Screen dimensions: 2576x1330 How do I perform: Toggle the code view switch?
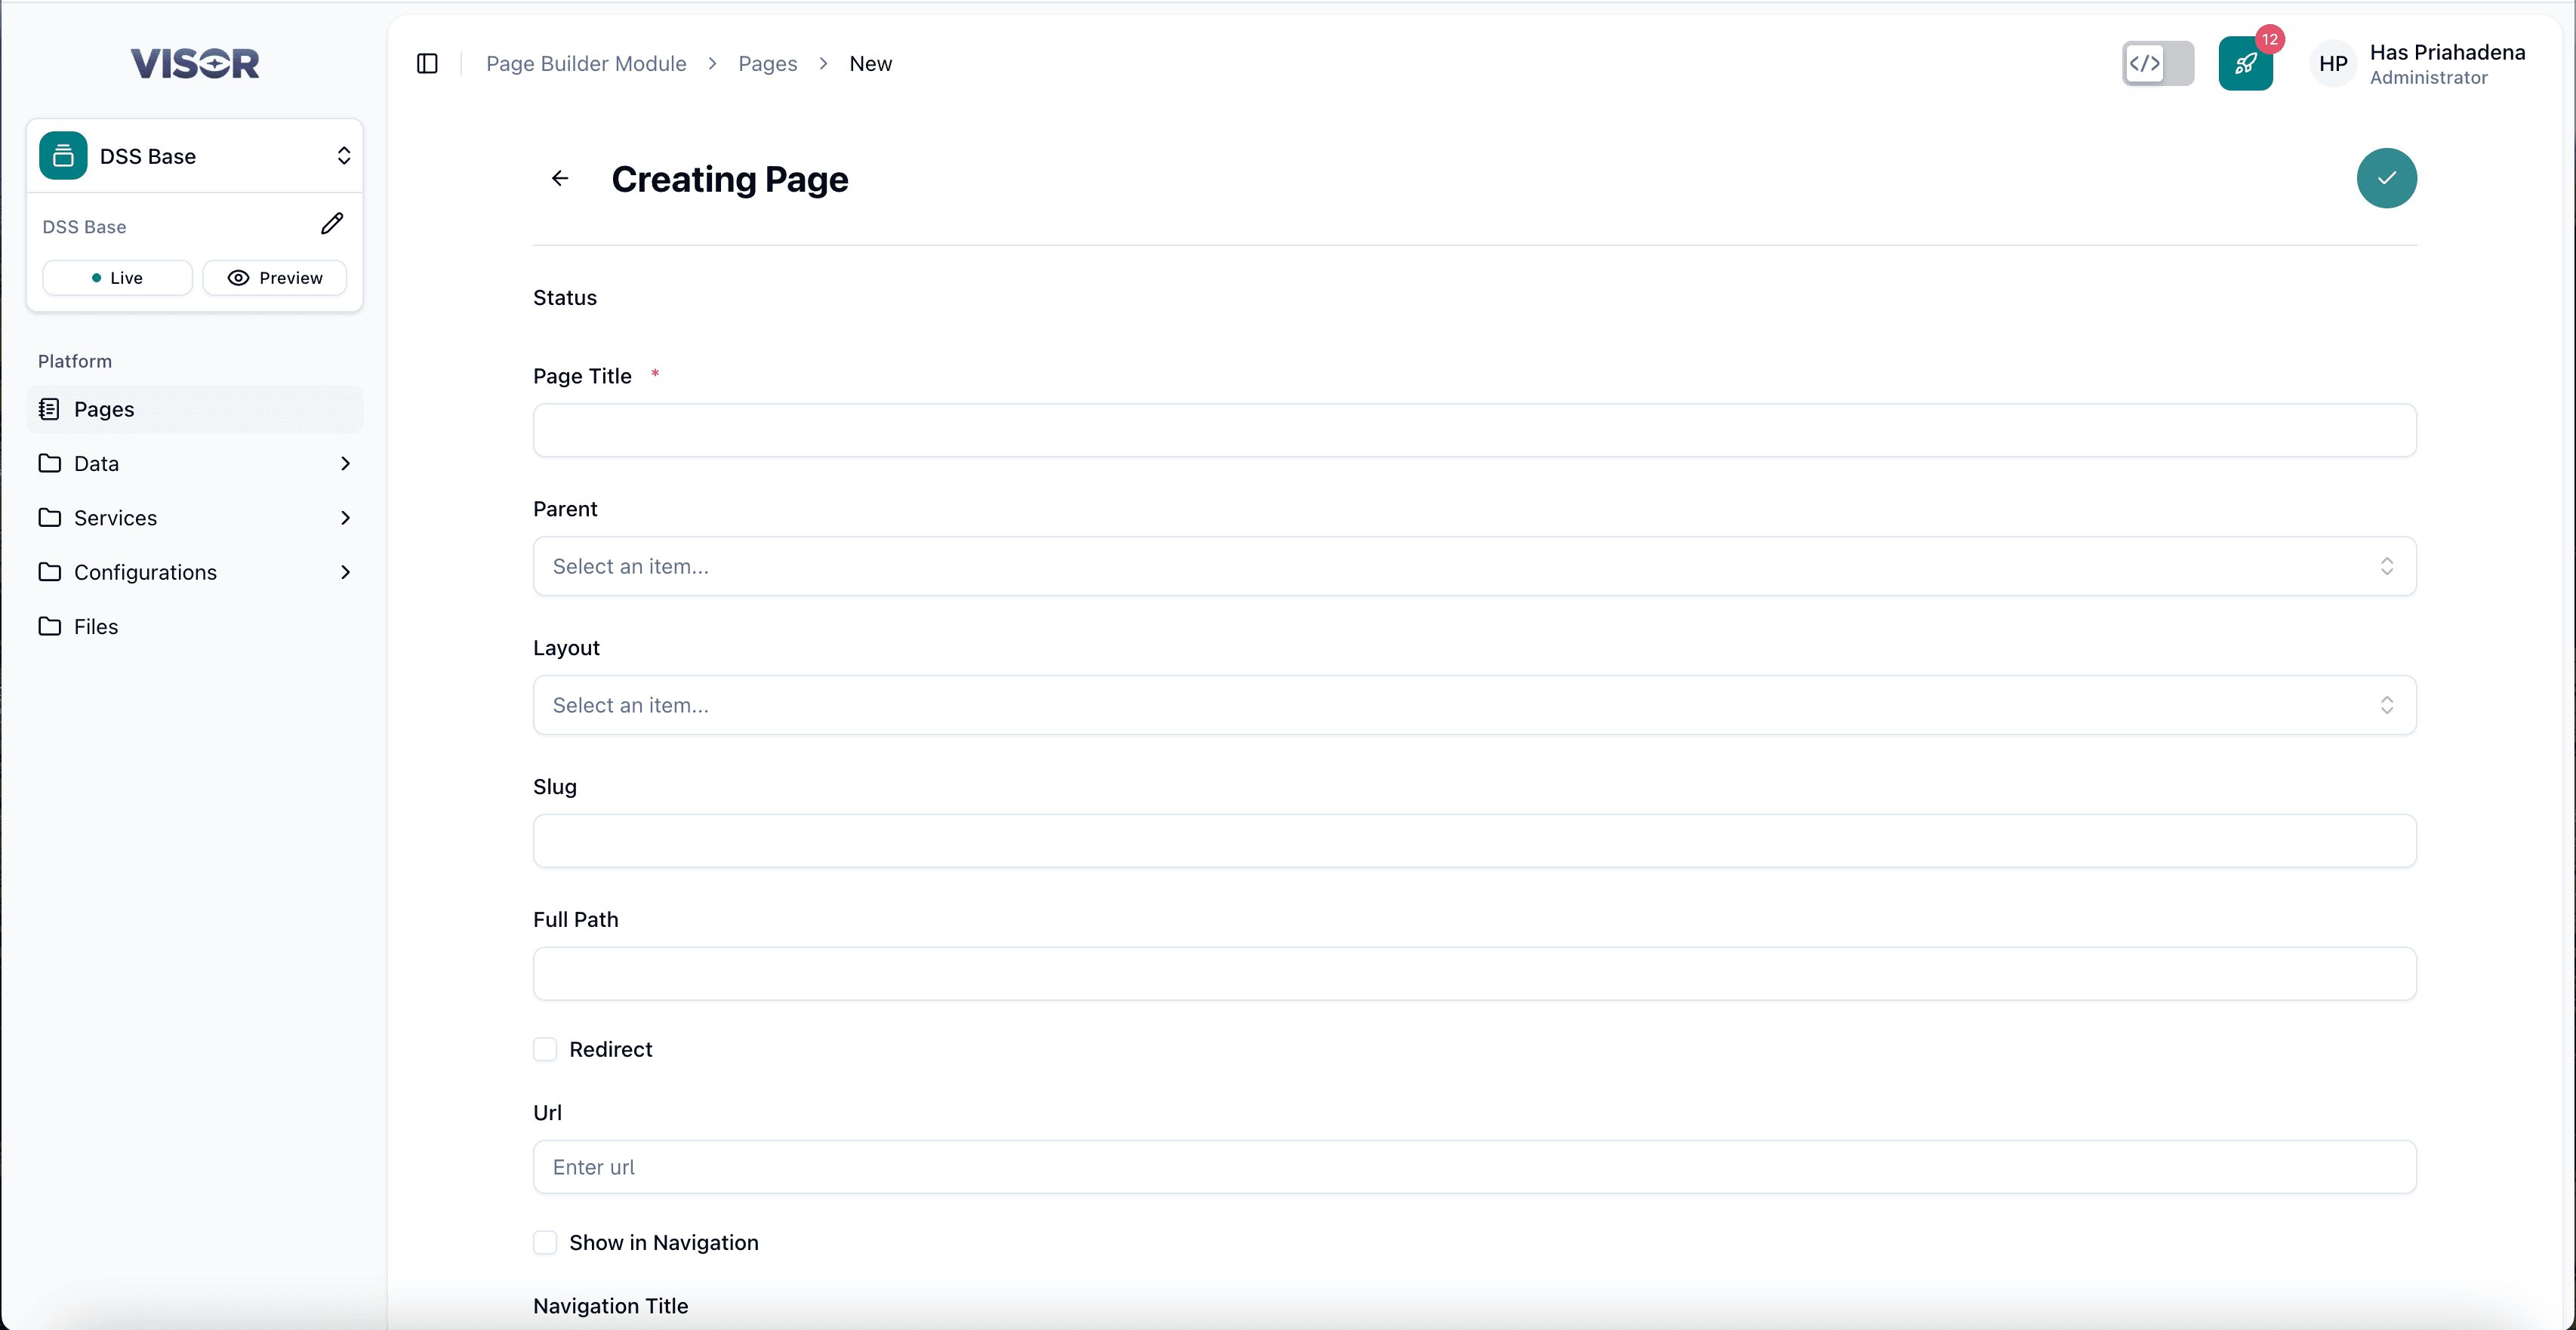[2157, 63]
